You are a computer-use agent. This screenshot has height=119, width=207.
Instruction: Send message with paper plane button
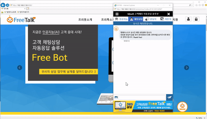(x=169, y=97)
